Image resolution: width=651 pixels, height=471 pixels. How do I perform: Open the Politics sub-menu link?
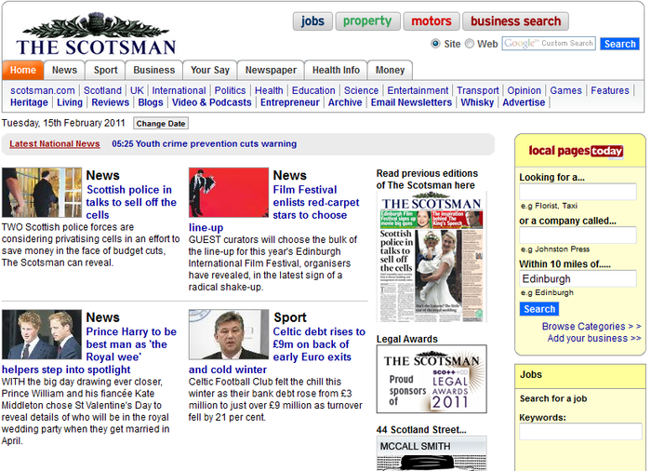(230, 90)
